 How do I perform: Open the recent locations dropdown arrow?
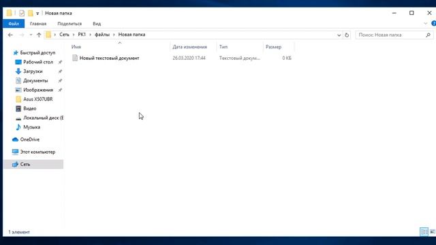[31, 35]
